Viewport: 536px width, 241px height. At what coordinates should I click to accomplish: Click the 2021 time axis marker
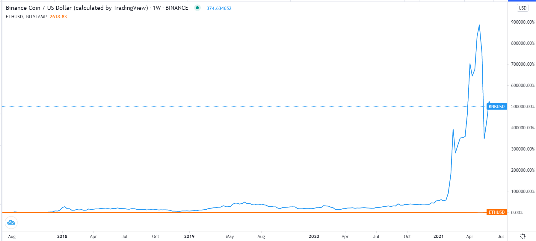(x=438, y=236)
